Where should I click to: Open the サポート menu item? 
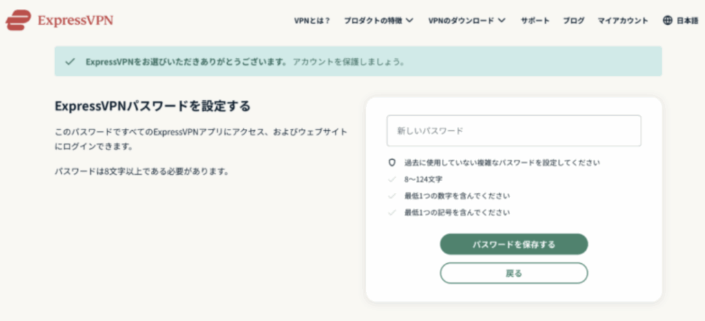[535, 21]
